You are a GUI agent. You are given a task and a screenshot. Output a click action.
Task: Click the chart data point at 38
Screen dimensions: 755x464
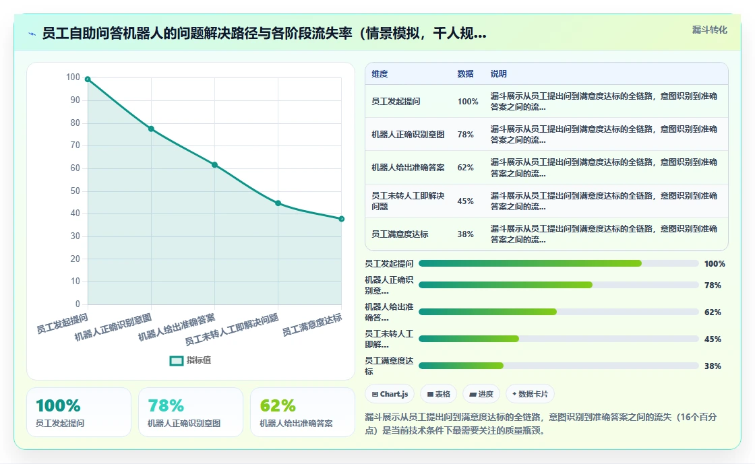tap(341, 219)
